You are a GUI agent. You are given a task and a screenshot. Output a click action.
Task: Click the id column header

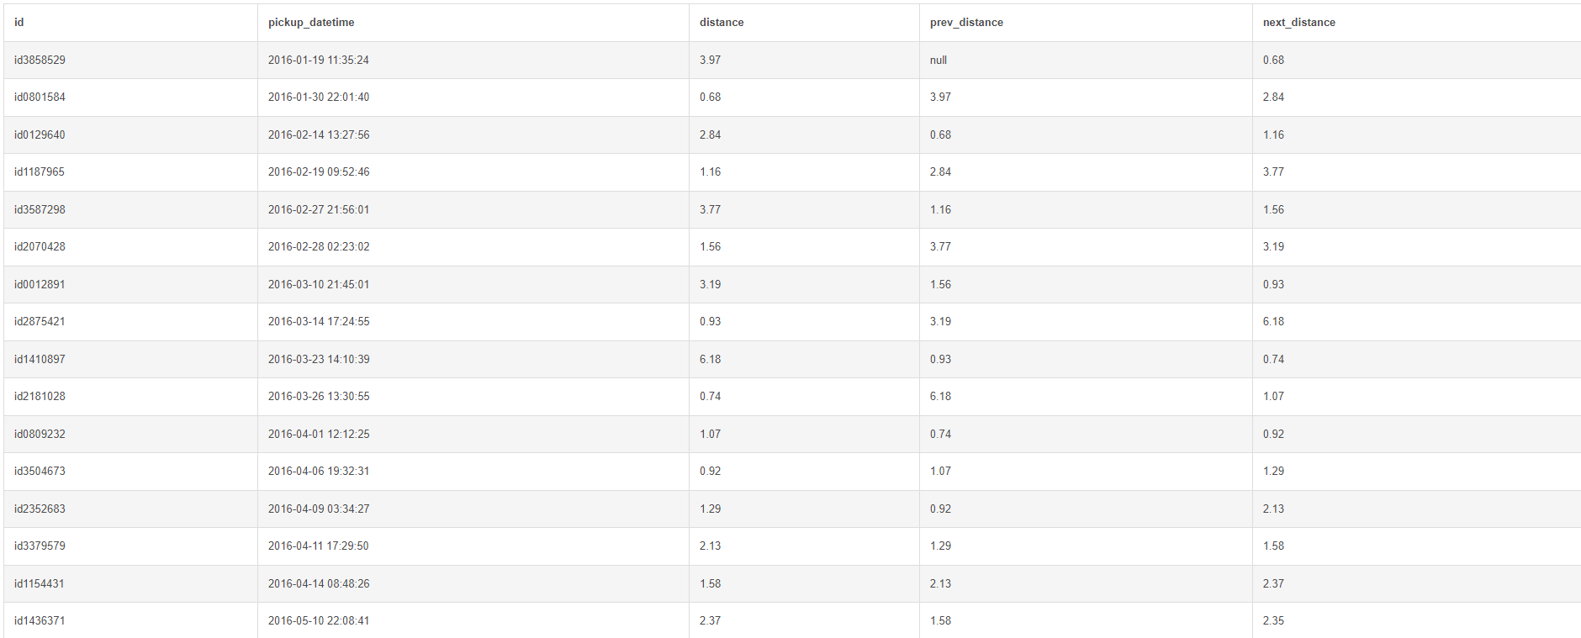19,23
